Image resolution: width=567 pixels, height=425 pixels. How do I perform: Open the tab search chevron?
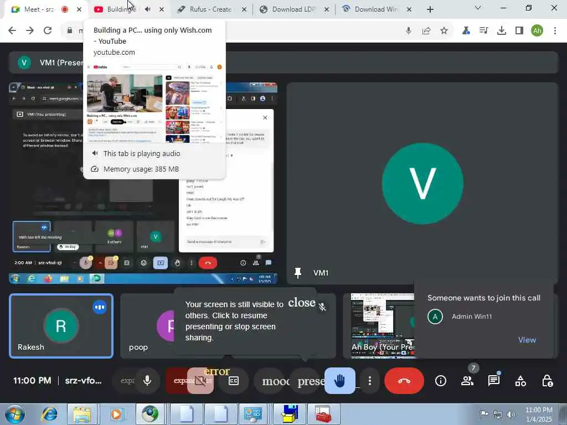coord(478,8)
